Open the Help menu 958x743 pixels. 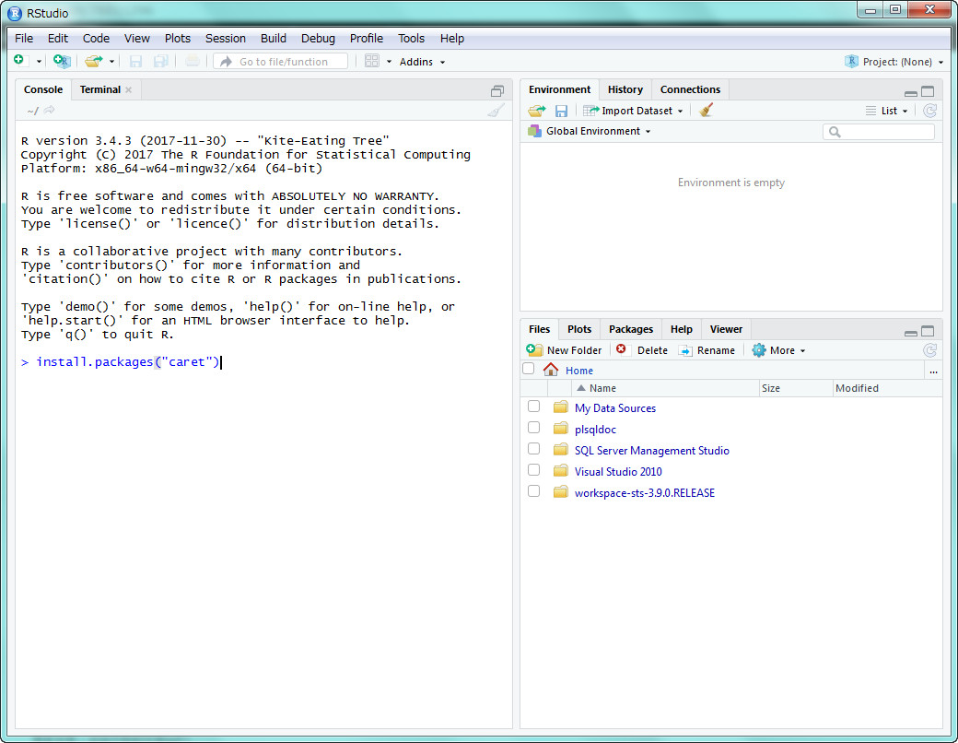452,39
